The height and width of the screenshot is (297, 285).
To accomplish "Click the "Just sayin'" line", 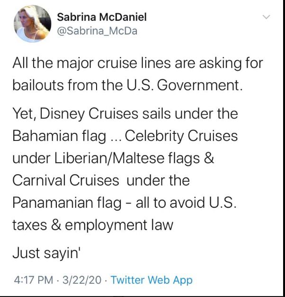I will pyautogui.click(x=47, y=252).
